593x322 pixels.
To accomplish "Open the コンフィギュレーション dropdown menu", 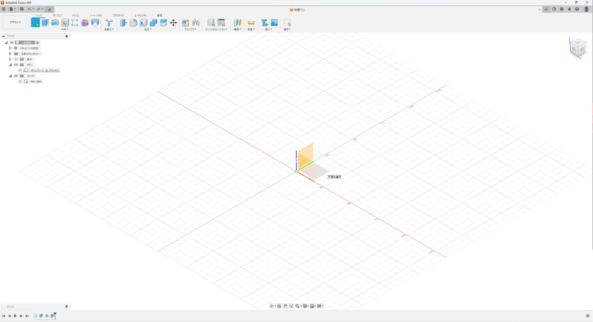I will coord(216,30).
